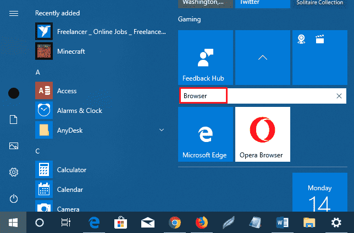The width and height of the screenshot is (354, 233).
Task: Launch Edge from the taskbar
Action: click(x=94, y=223)
